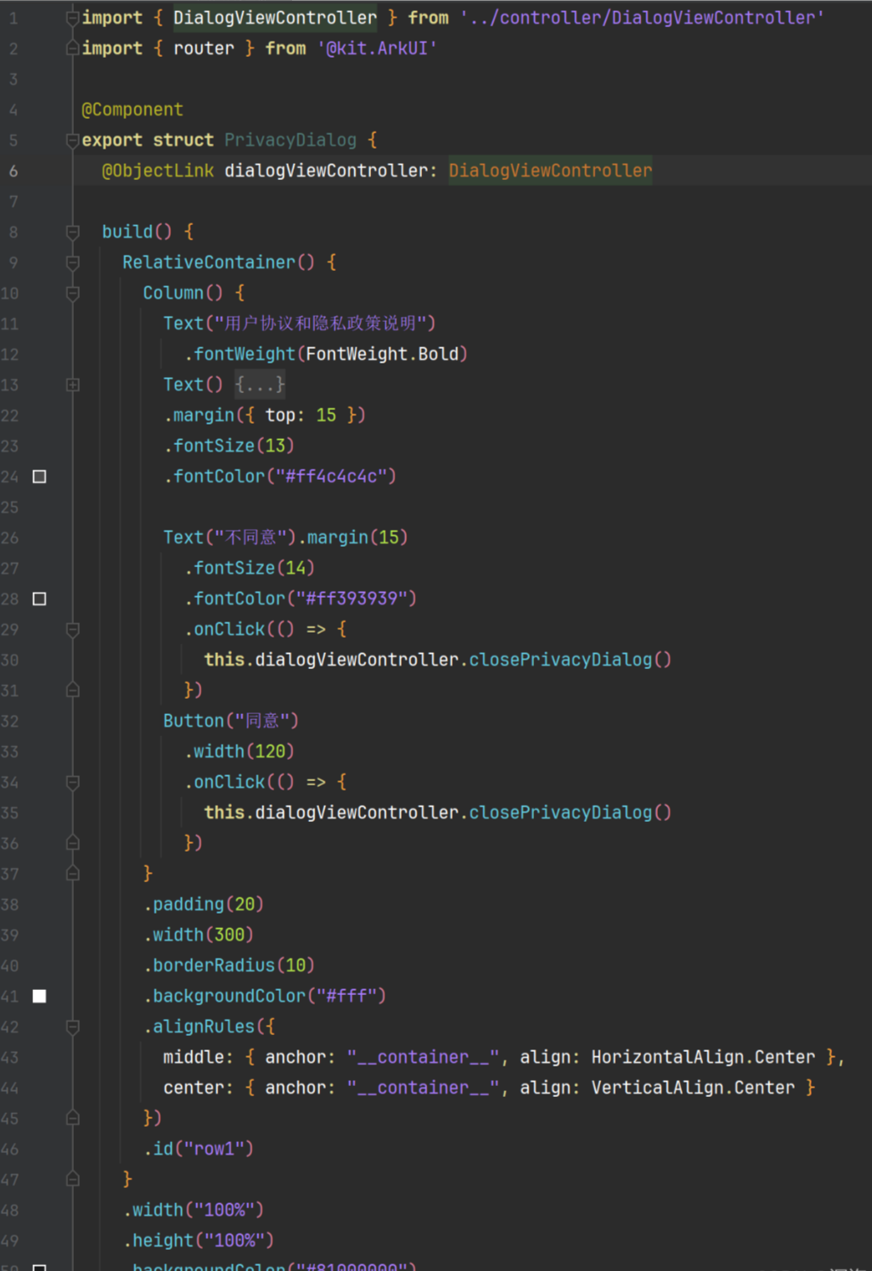The height and width of the screenshot is (1271, 872).
Task: Click the @ObjectLink decorator
Action: (158, 171)
